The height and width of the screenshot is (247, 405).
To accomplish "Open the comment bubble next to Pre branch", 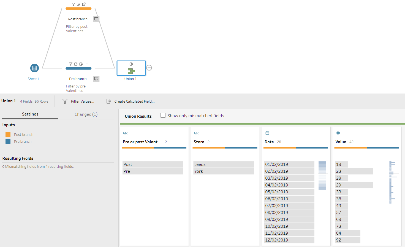I will (x=96, y=79).
